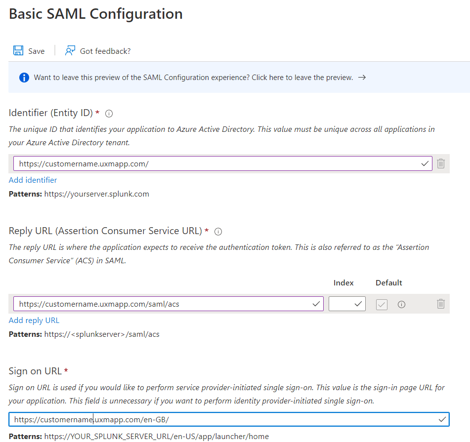
Task: Click validation checkmark in Identifier field
Action: coord(425,163)
